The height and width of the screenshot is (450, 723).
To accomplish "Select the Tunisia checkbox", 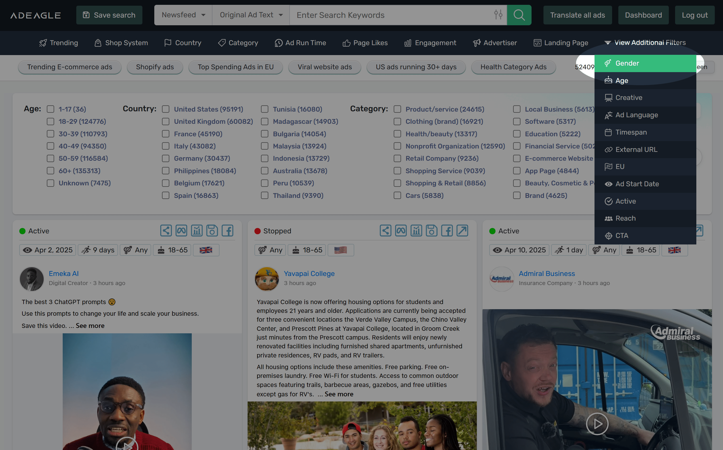I will pos(265,109).
